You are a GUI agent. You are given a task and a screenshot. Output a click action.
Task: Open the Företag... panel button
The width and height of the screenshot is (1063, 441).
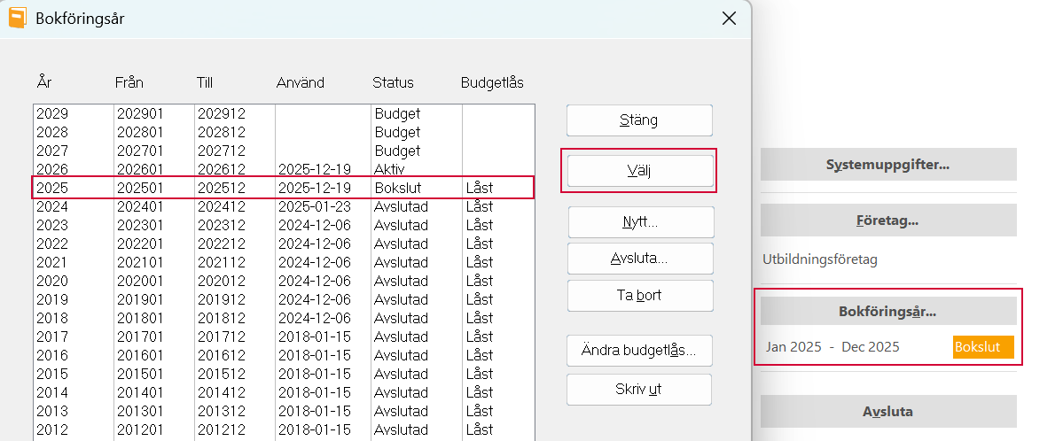(x=887, y=220)
